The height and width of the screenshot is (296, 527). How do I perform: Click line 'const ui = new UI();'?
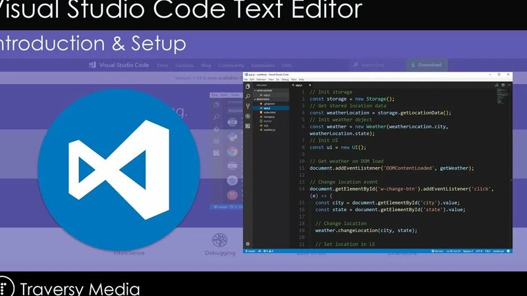tap(338, 147)
